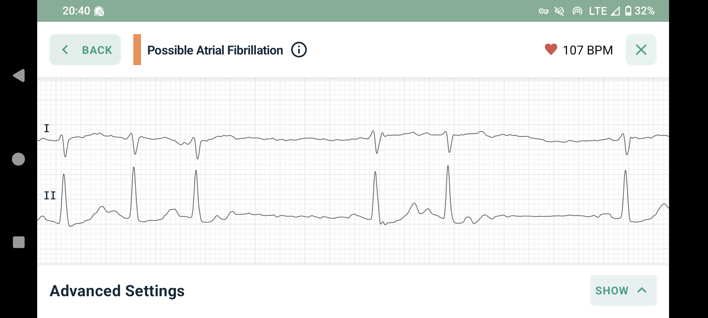Tap the Advanced Settings heading
This screenshot has height=318, width=708.
tap(117, 291)
